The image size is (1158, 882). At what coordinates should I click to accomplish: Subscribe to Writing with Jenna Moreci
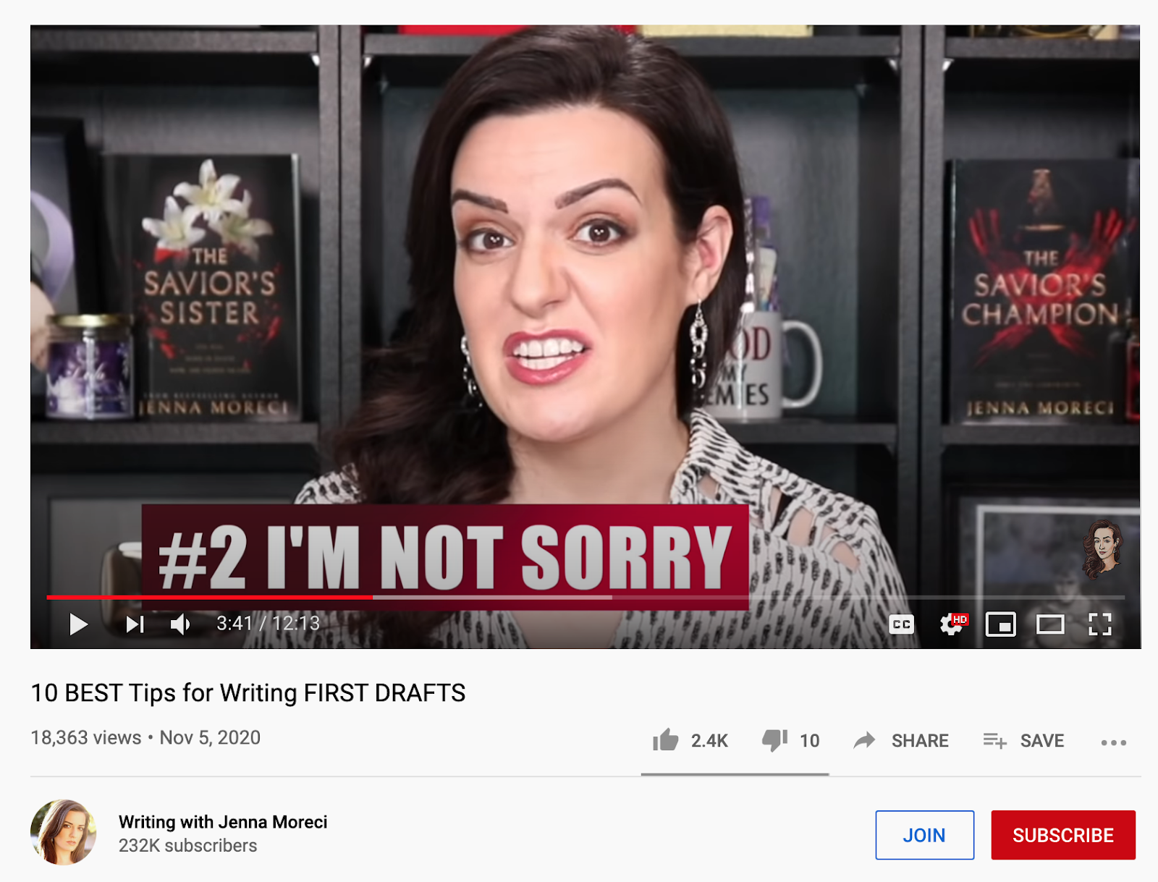[x=1062, y=835]
